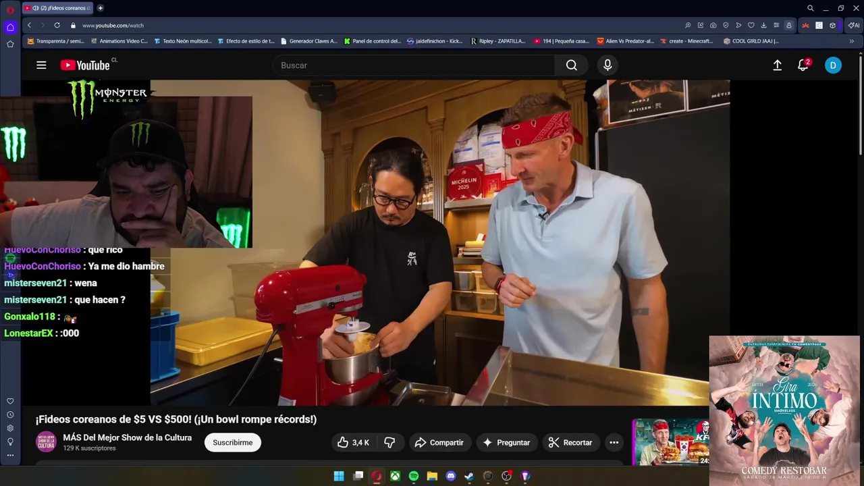Screen dimensions: 864x486
Task: Click the address bar URL youtube.com/watch
Action: [x=113, y=25]
